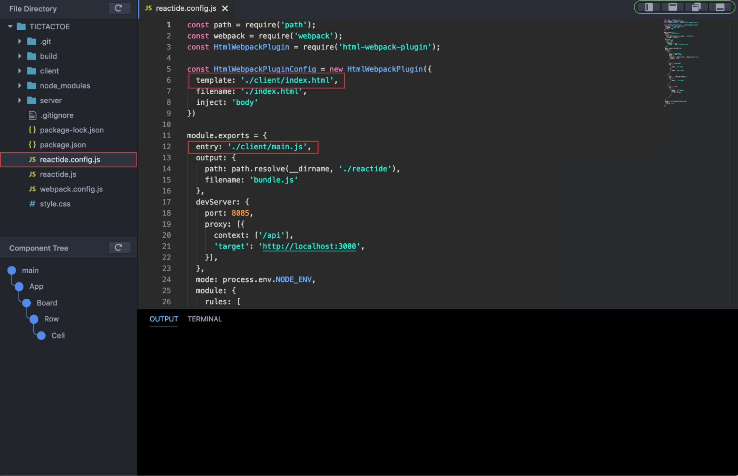The image size is (738, 476).
Task: Expand the node_modules folder
Action: click(20, 86)
